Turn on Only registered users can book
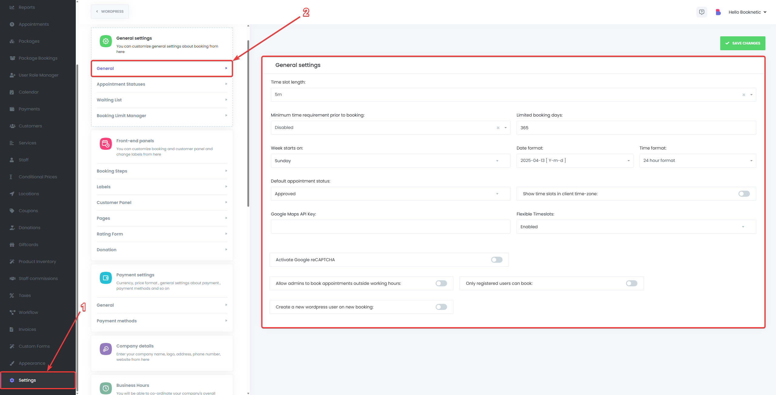 [631, 283]
